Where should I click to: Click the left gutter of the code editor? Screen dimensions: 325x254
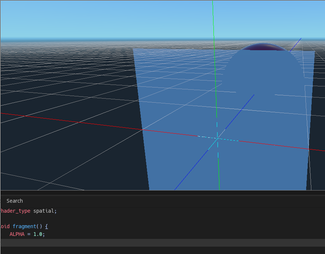1,222
